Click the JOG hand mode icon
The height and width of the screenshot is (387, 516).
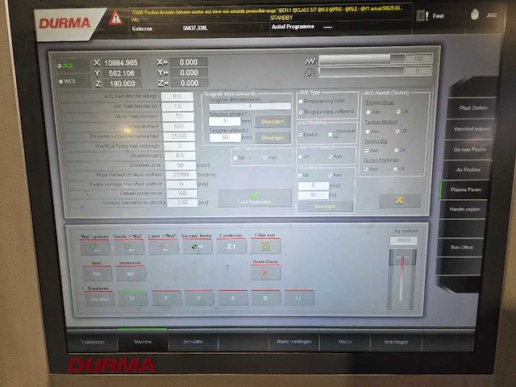pyautogui.click(x=474, y=15)
